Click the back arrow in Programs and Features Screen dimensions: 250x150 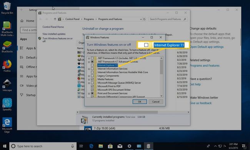point(41,19)
